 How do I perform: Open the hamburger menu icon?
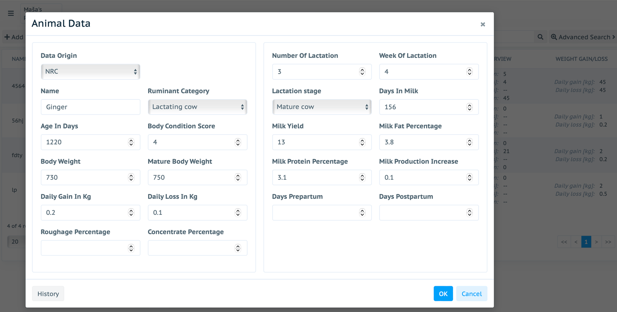coord(11,13)
